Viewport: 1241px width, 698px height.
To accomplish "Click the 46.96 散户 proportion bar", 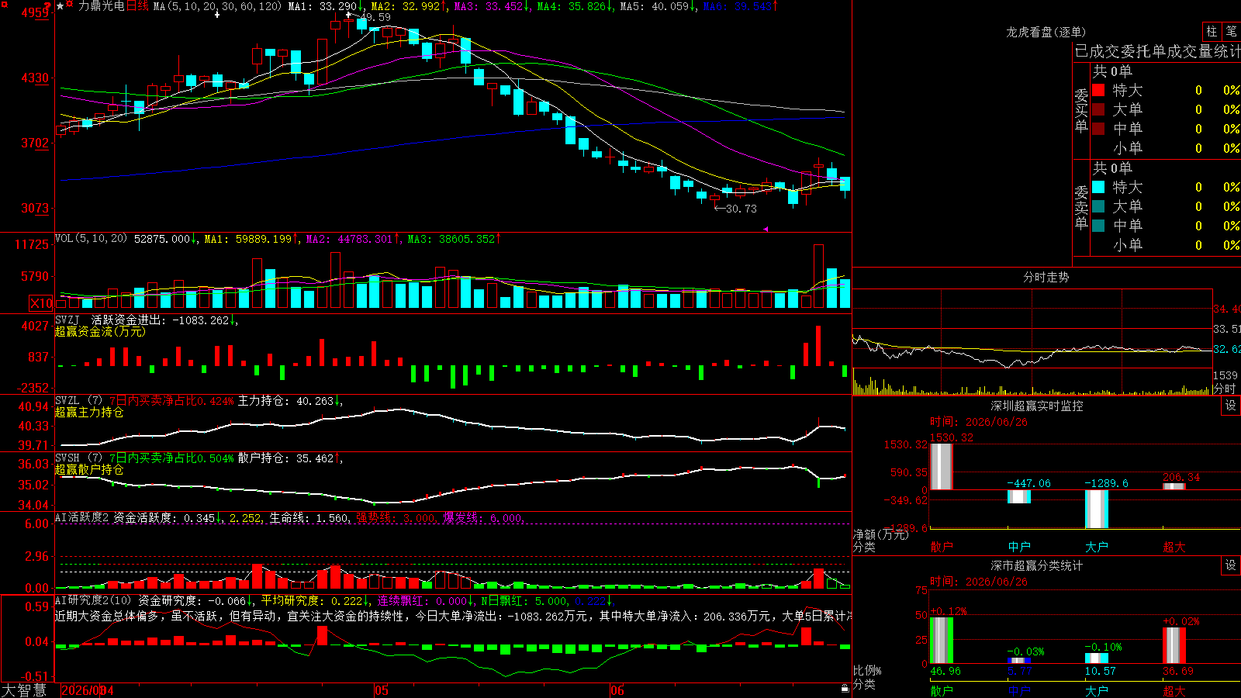I will (x=941, y=641).
